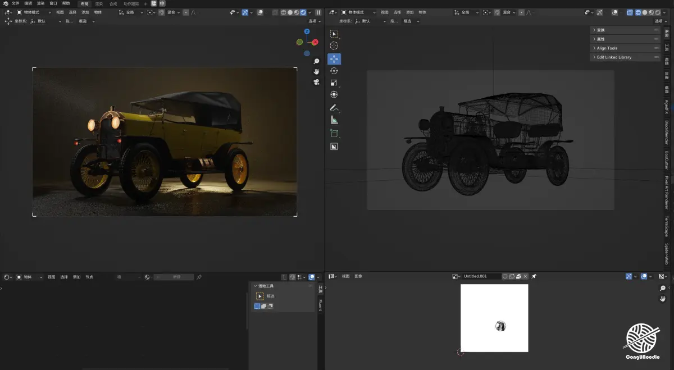
Task: Click the white image thumbnail in image editor
Action: [494, 318]
